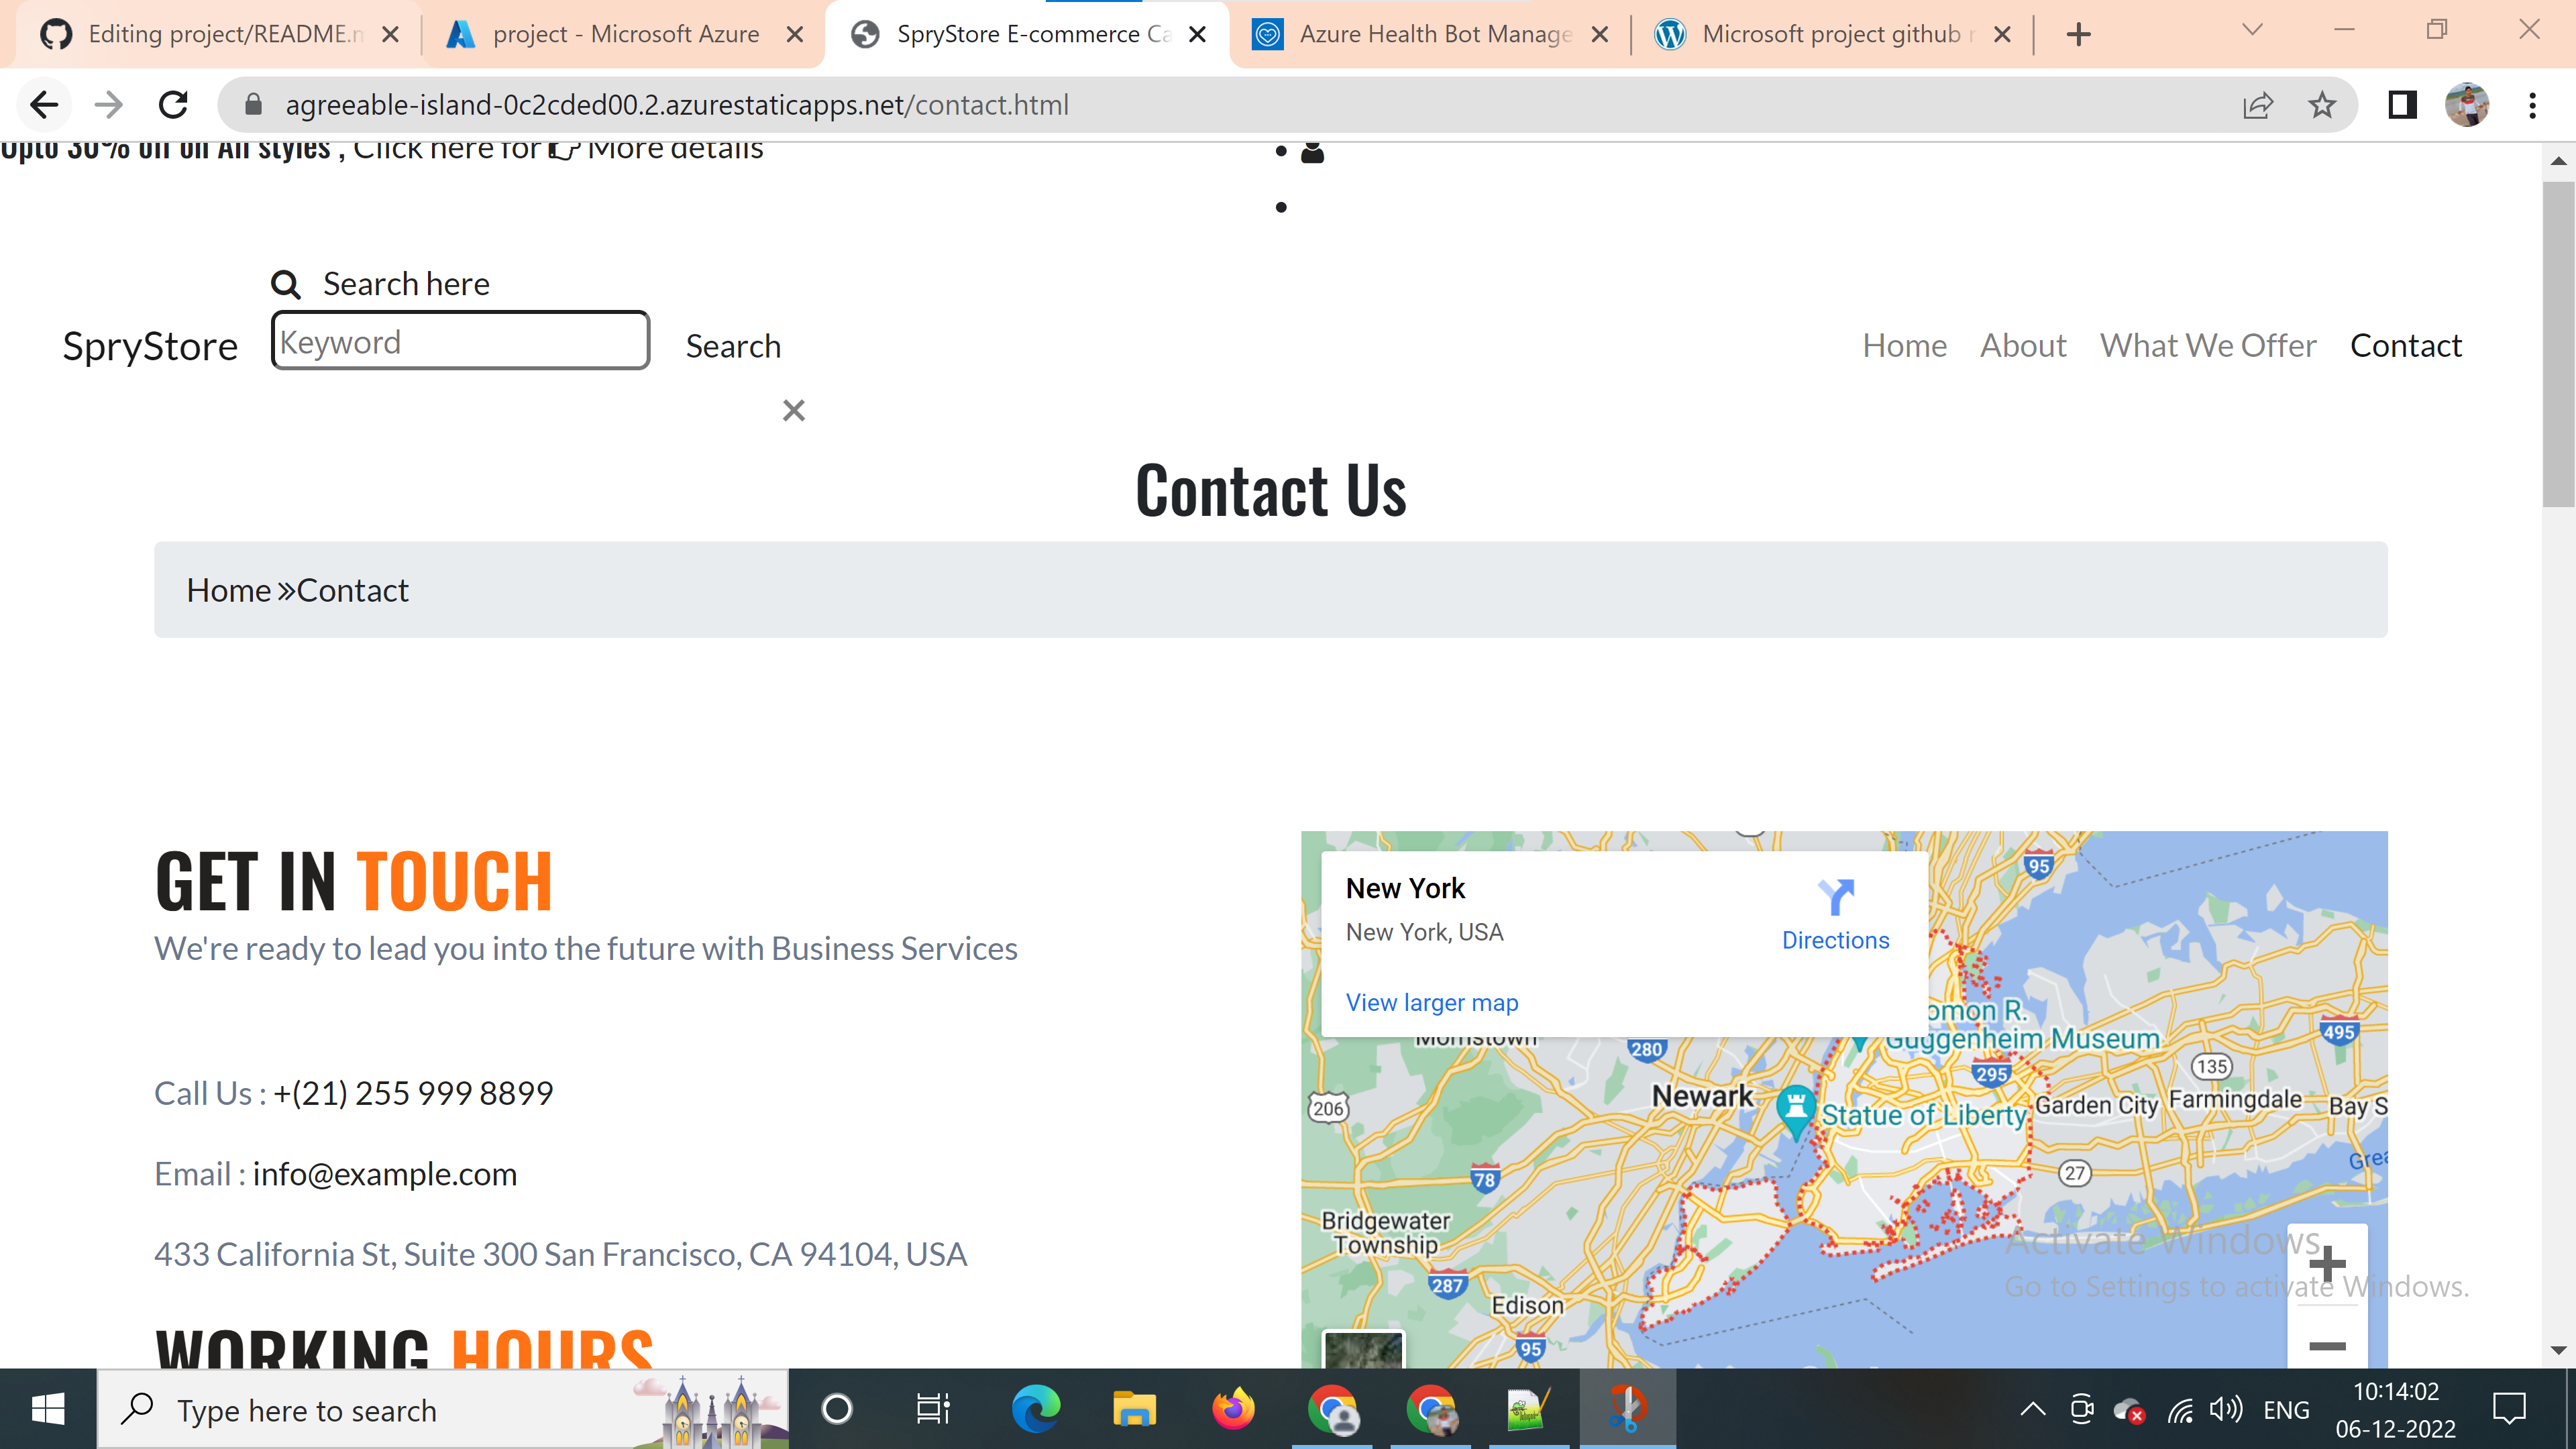
Task: Click the share page icon in address bar
Action: (x=2258, y=105)
